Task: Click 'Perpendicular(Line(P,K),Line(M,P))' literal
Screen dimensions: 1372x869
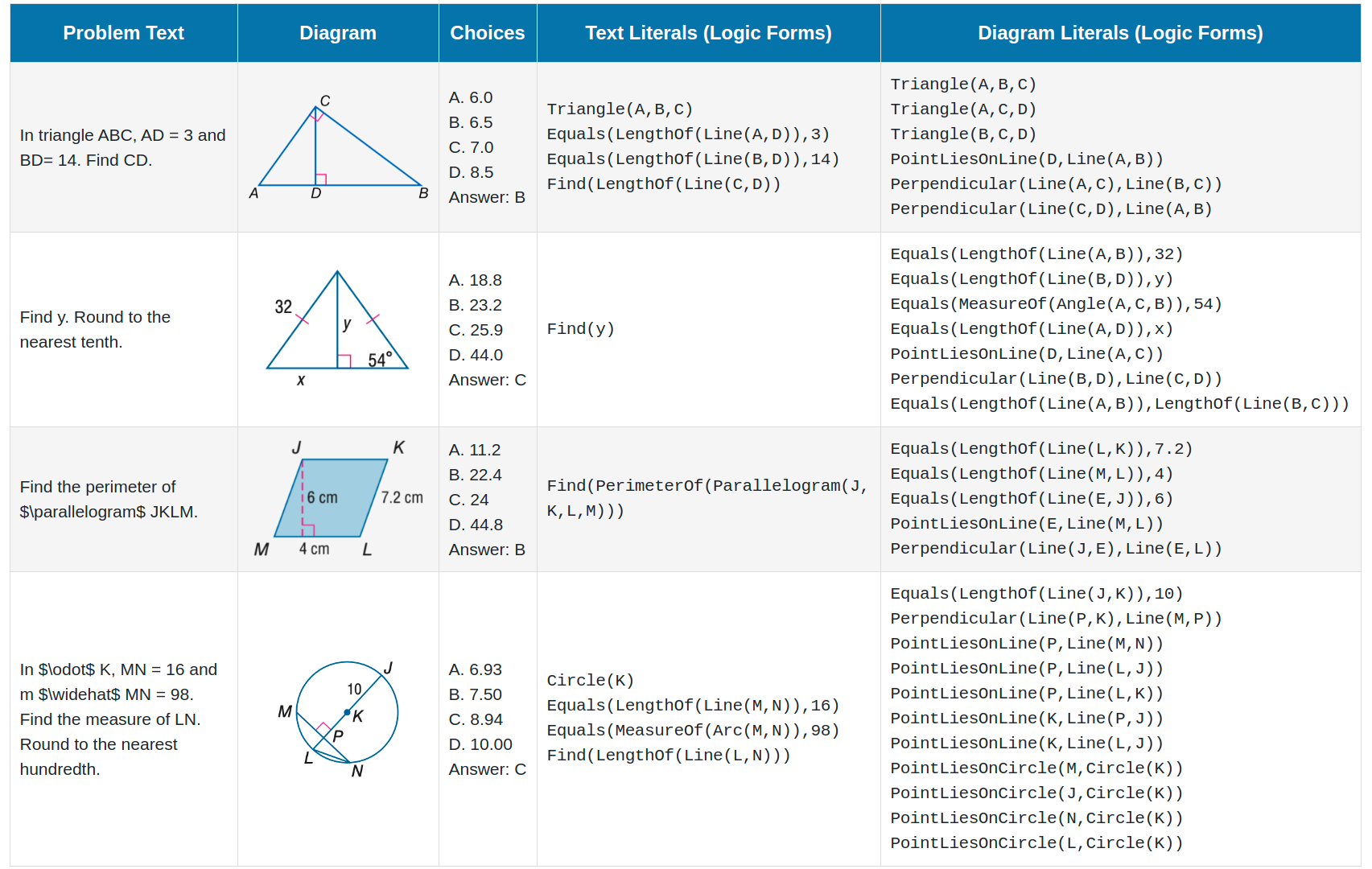Action: click(x=1056, y=619)
